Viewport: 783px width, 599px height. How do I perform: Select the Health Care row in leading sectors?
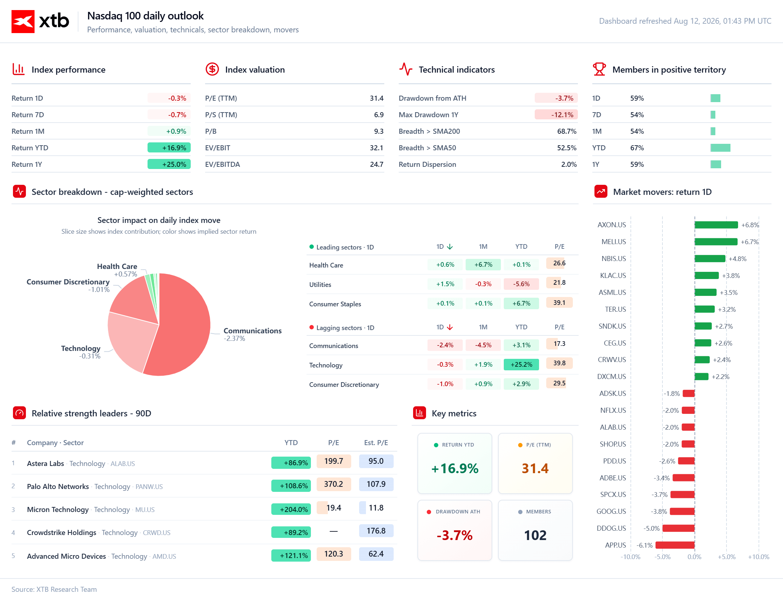(443, 265)
